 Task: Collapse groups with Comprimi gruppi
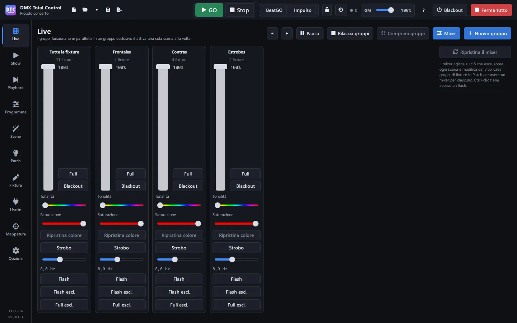pos(403,33)
